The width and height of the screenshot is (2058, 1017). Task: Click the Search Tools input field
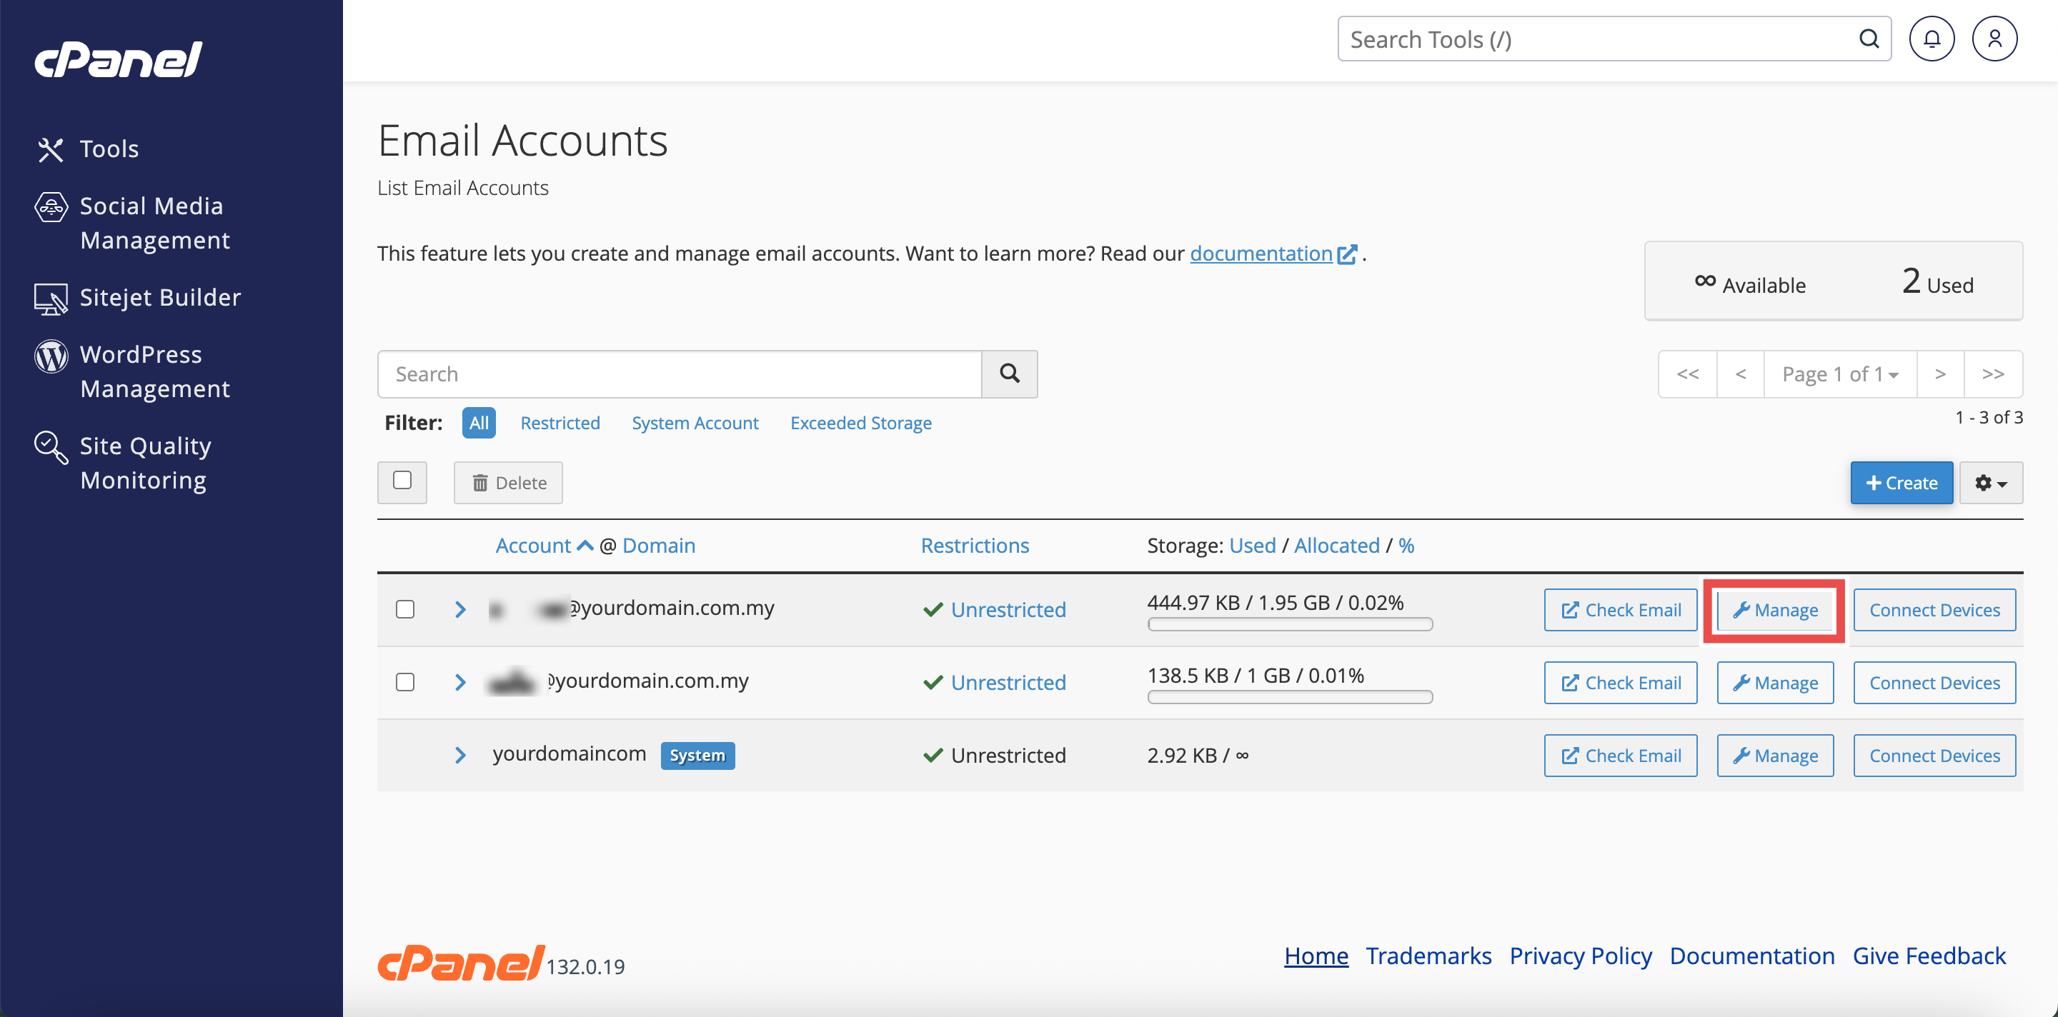coord(1598,39)
